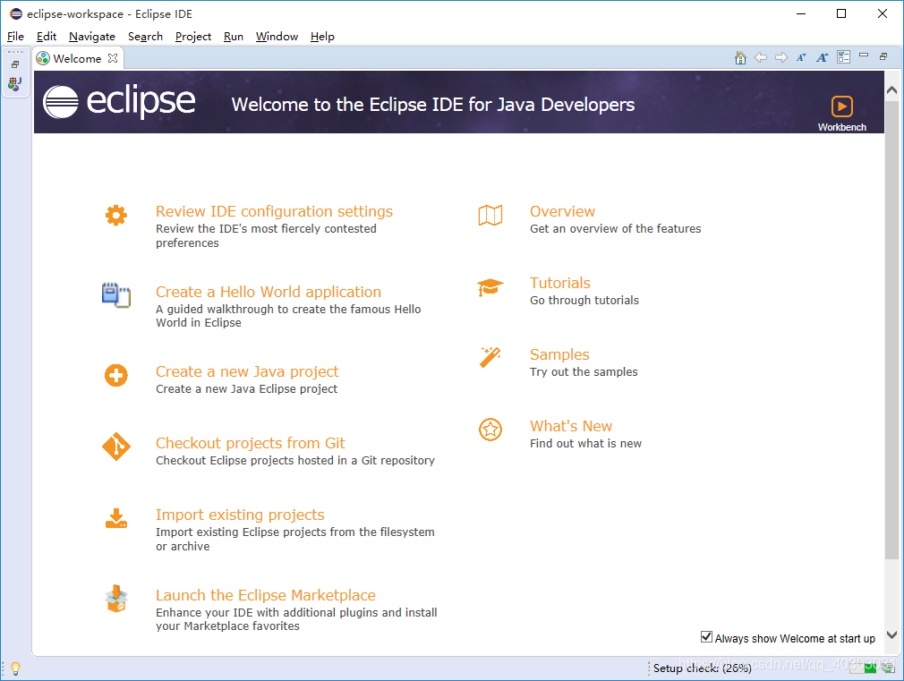Uncheck Always show Welcome at start up
This screenshot has height=681, width=904.
[x=706, y=636]
